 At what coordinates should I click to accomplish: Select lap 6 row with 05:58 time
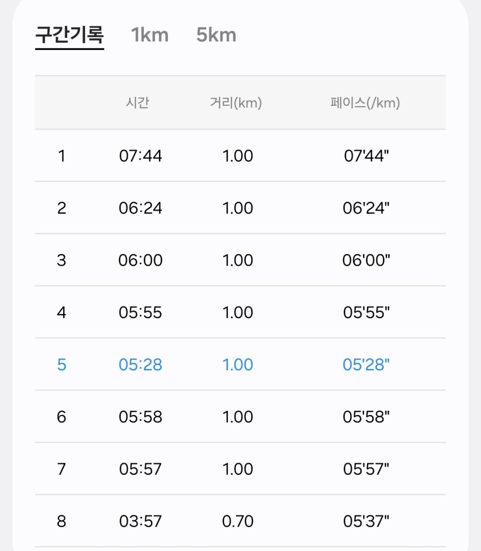(x=240, y=416)
